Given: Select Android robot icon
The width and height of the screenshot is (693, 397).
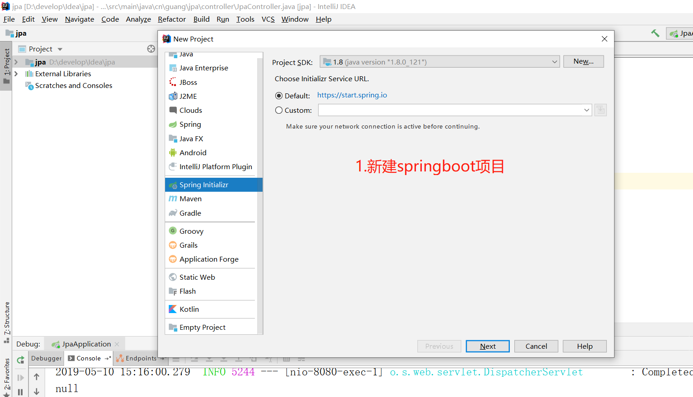Looking at the screenshot, I should [173, 152].
